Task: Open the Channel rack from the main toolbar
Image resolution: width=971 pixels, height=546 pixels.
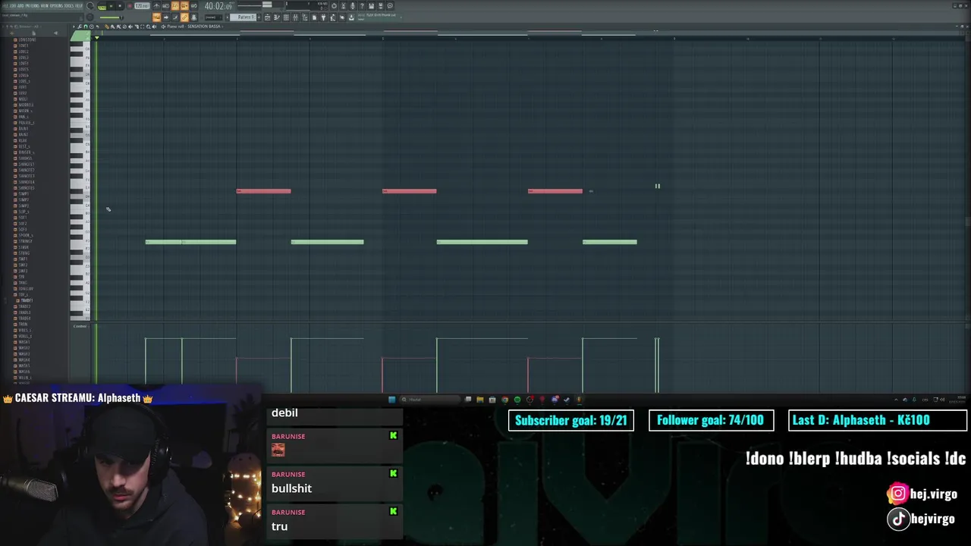Action: coord(286,17)
